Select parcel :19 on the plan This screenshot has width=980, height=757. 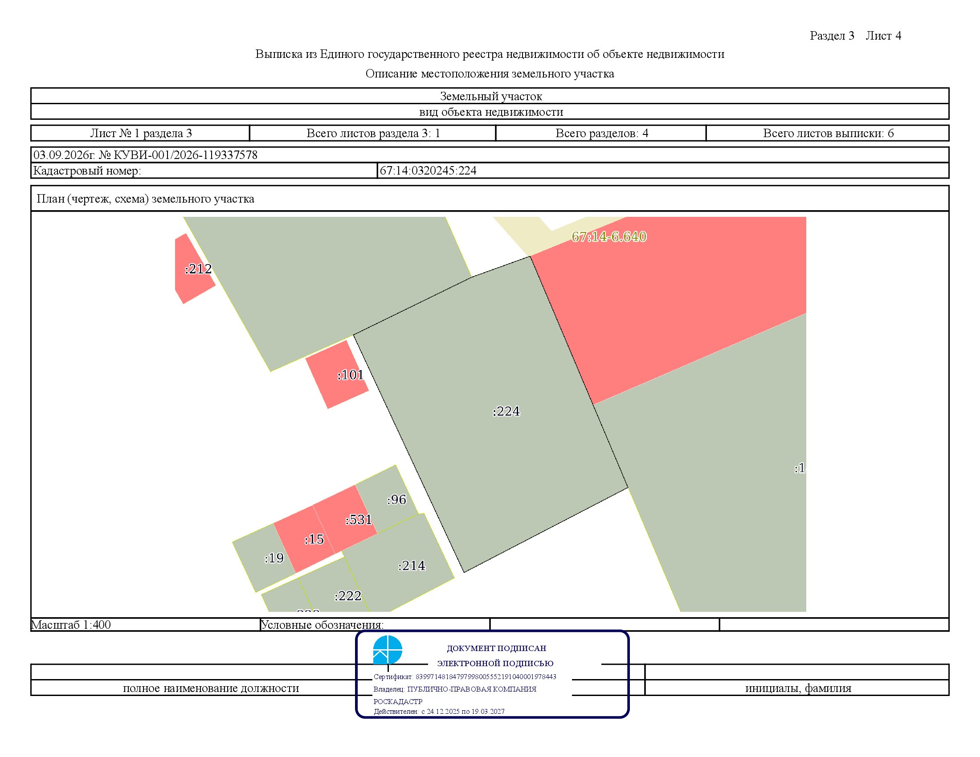pyautogui.click(x=265, y=558)
